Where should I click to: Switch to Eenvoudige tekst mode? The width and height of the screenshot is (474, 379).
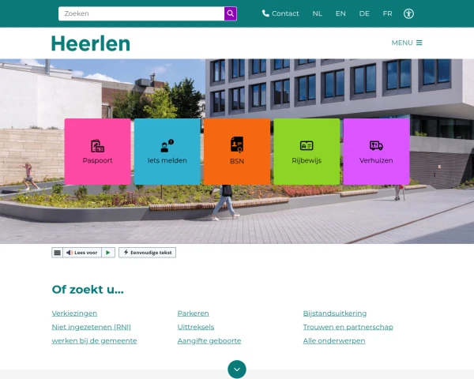tap(147, 253)
